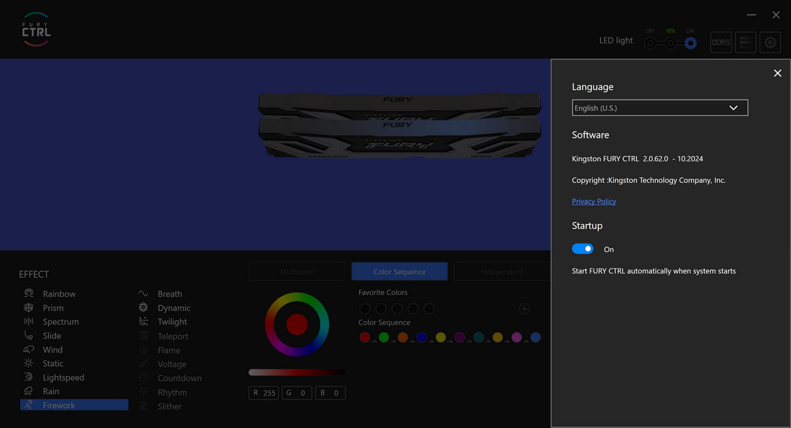Select the Rhythm effect icon
This screenshot has height=428, width=791.
[x=143, y=392]
